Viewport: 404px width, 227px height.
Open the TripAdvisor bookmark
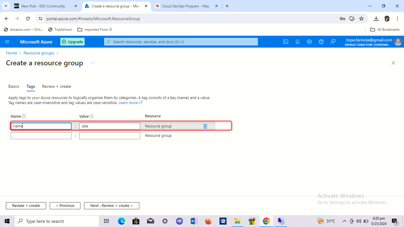[60, 30]
